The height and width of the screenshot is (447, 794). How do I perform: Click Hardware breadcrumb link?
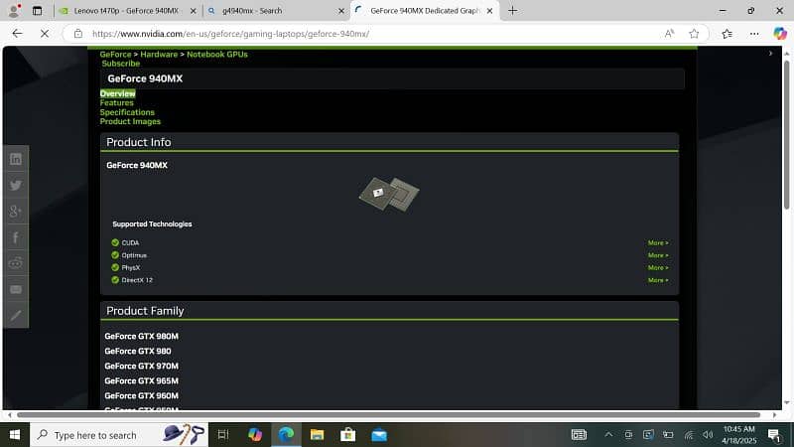pyautogui.click(x=159, y=55)
